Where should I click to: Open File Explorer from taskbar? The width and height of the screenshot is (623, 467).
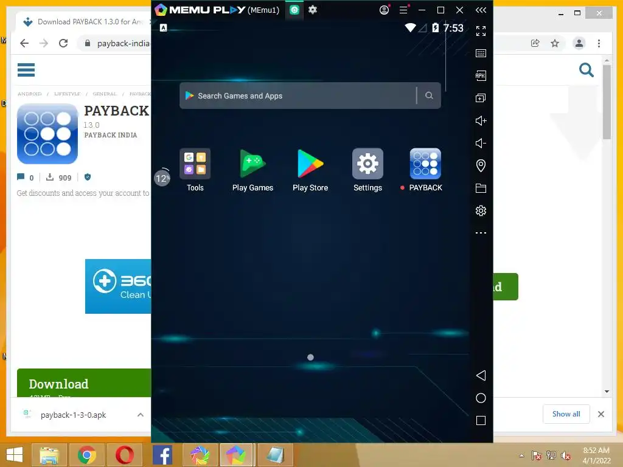(49, 455)
